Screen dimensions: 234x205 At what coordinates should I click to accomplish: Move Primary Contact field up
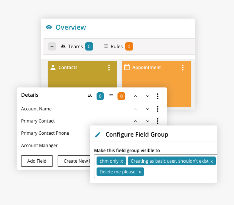[x=135, y=121]
